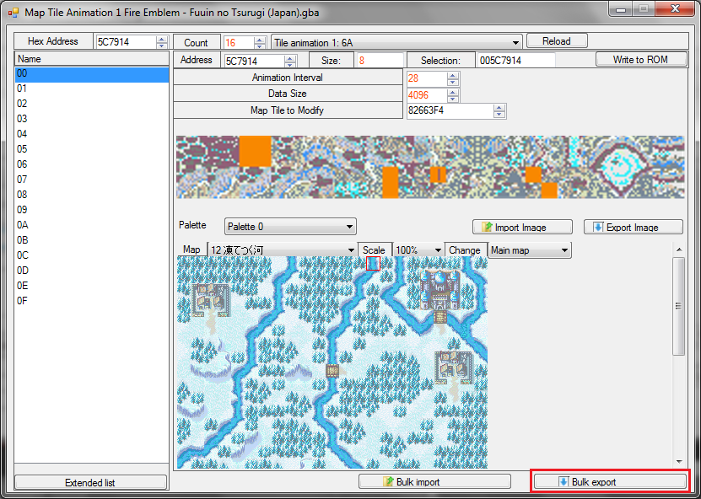This screenshot has height=499, width=701.
Task: Click the tile animation graphics strip
Action: pyautogui.click(x=430, y=167)
